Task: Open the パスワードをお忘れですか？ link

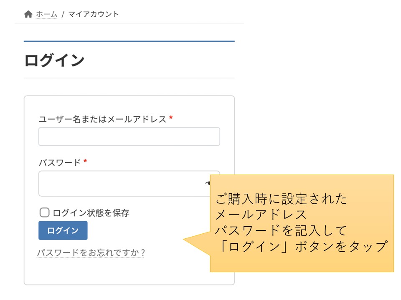Action: [x=91, y=252]
